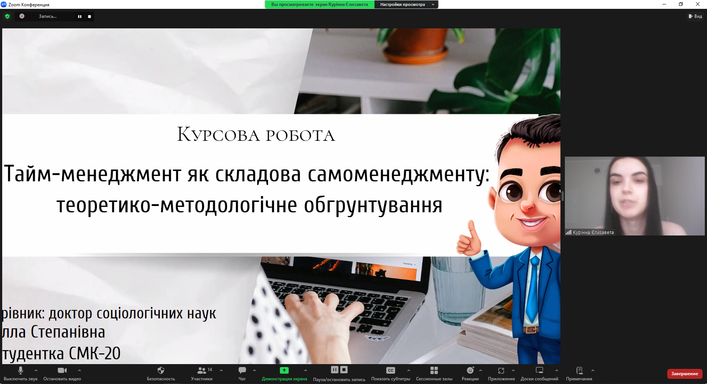Click Курінна Єлизавета's video thumbnail
This screenshot has height=384, width=707.
point(634,196)
